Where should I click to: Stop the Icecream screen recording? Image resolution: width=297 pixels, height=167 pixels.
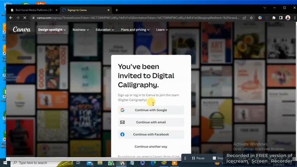pos(218,158)
